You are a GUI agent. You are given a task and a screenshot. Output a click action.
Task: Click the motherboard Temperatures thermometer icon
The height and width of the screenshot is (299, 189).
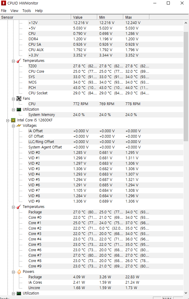coord(19,61)
